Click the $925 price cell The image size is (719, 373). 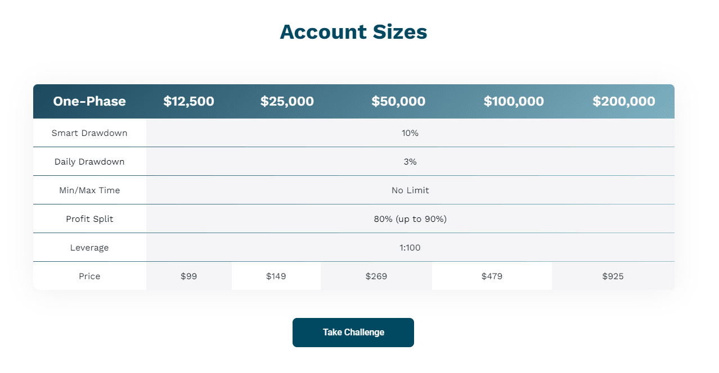[x=613, y=276]
